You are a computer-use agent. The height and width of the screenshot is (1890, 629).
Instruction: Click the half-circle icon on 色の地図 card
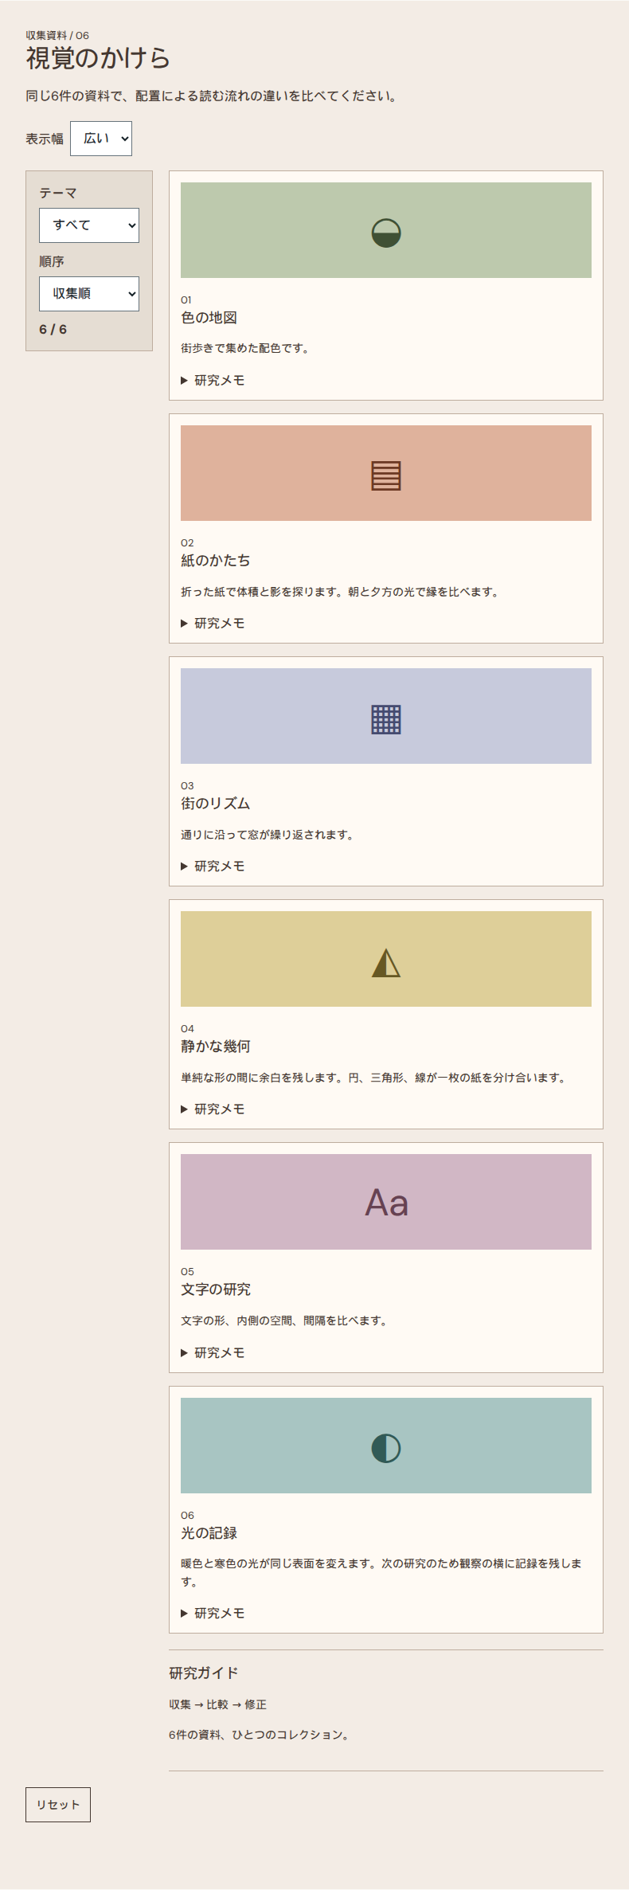[386, 233]
